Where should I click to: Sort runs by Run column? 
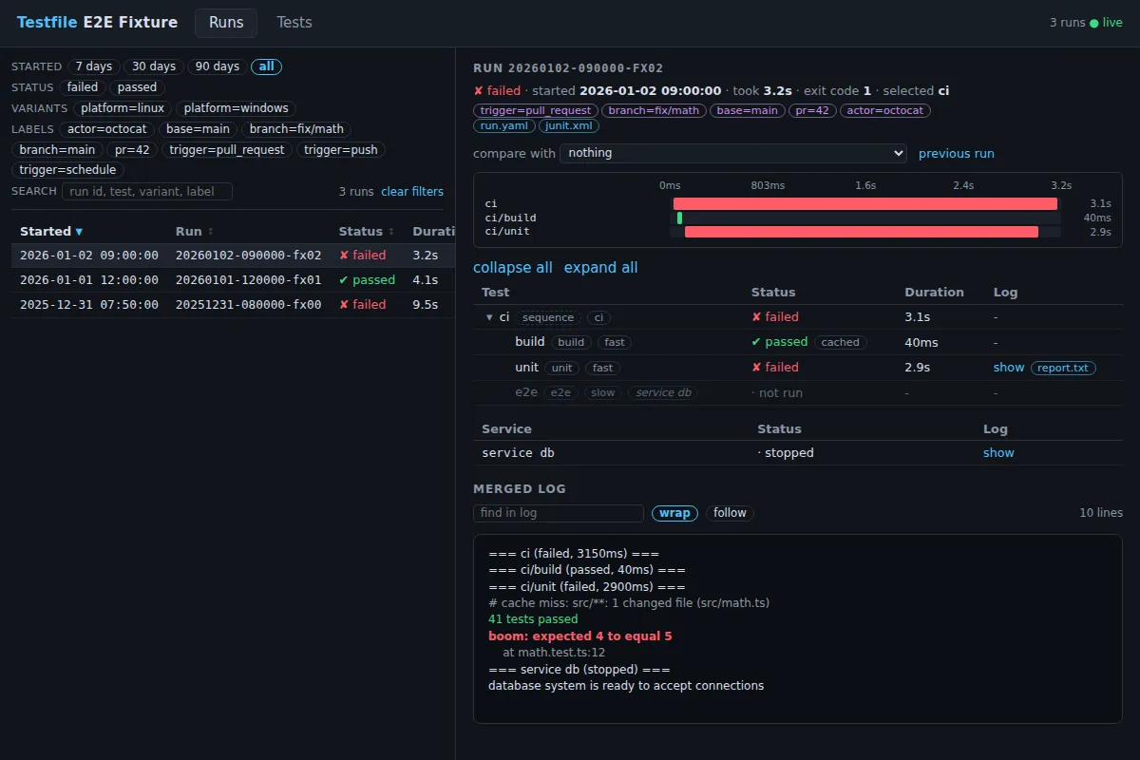tap(194, 232)
